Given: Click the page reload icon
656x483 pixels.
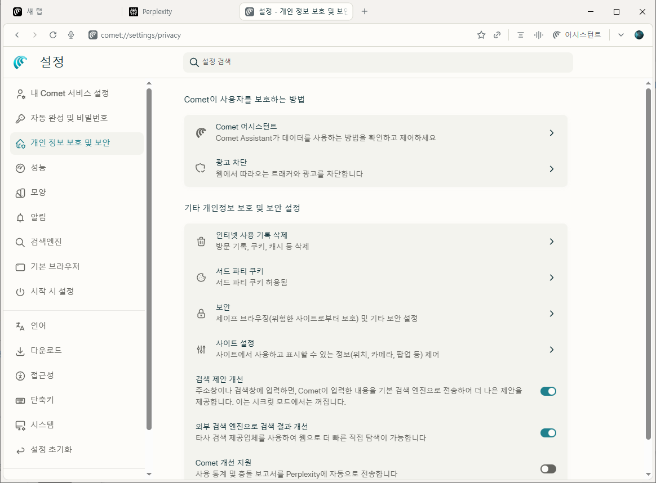Looking at the screenshot, I should [x=52, y=34].
